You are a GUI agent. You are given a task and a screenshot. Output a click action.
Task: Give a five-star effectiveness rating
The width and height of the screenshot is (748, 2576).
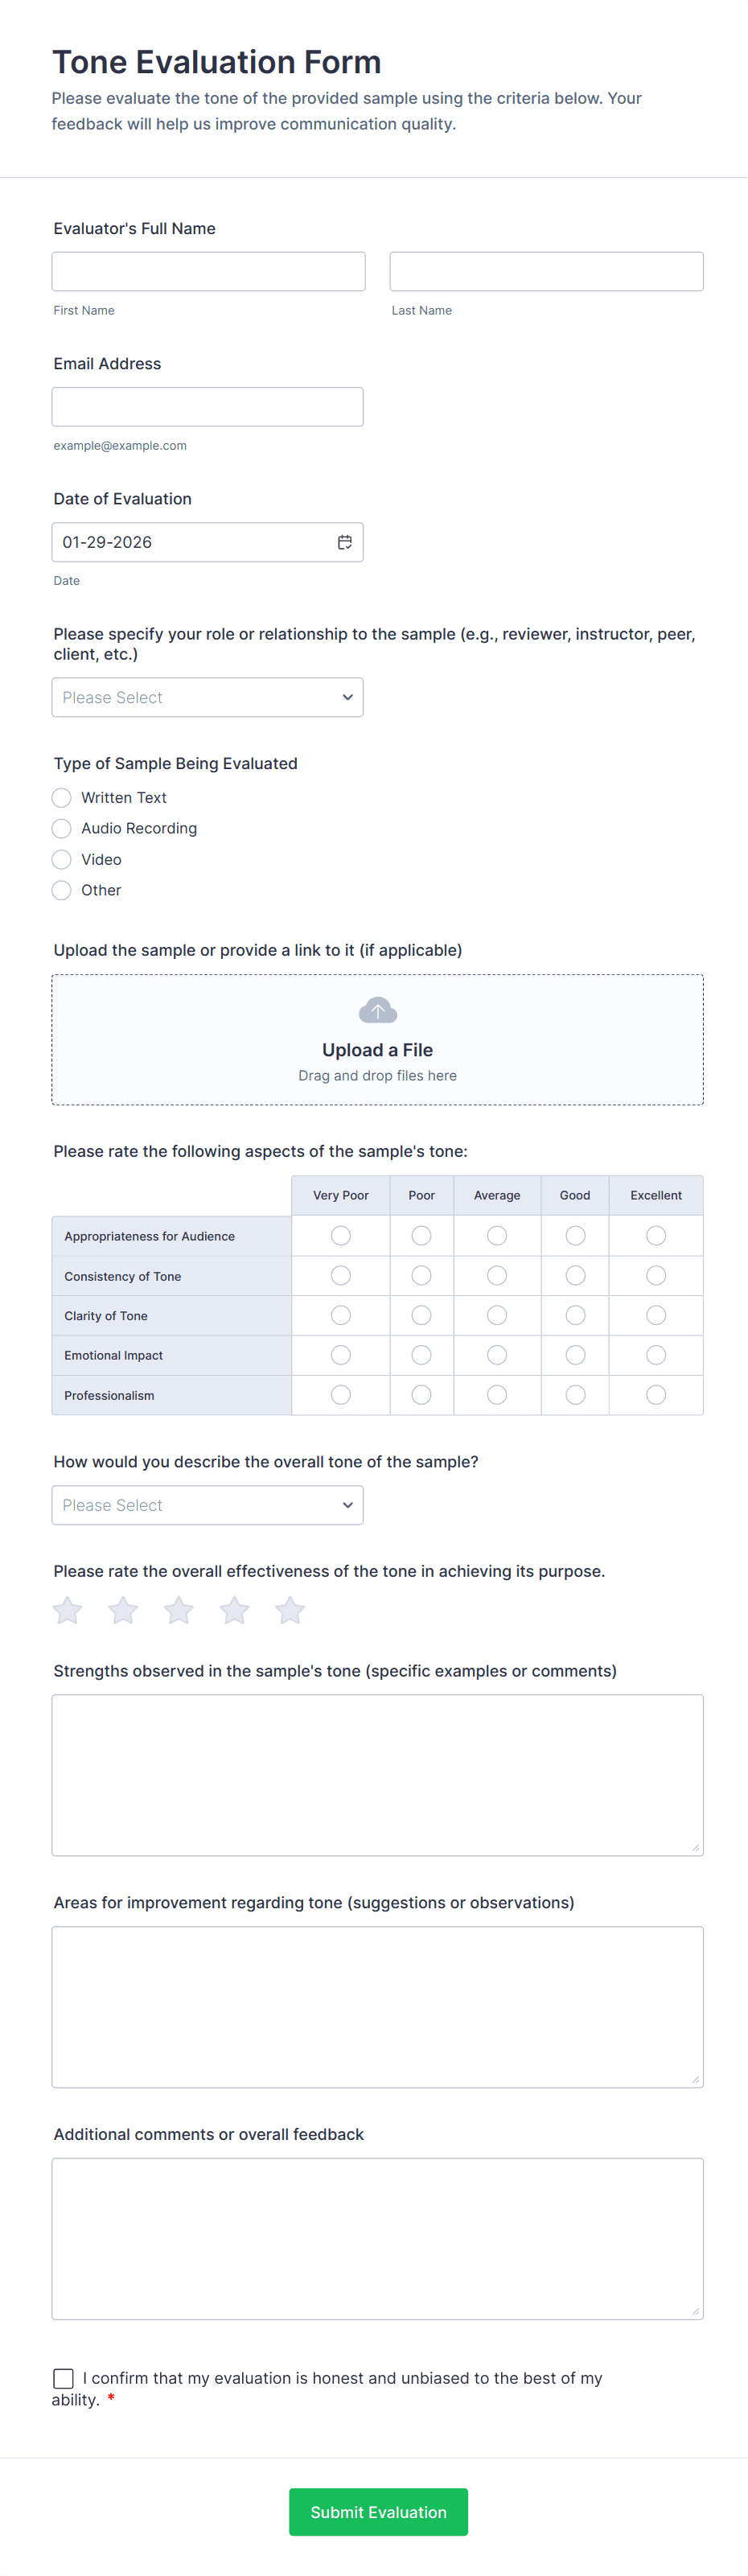click(x=290, y=1610)
